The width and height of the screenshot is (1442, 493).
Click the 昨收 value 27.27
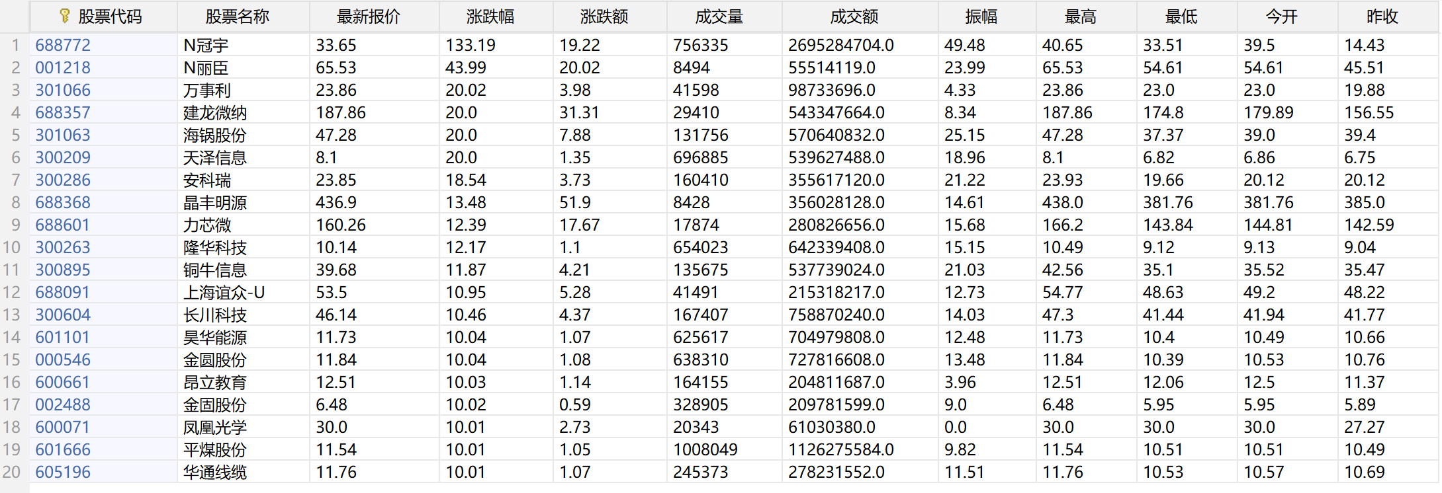click(x=1364, y=427)
